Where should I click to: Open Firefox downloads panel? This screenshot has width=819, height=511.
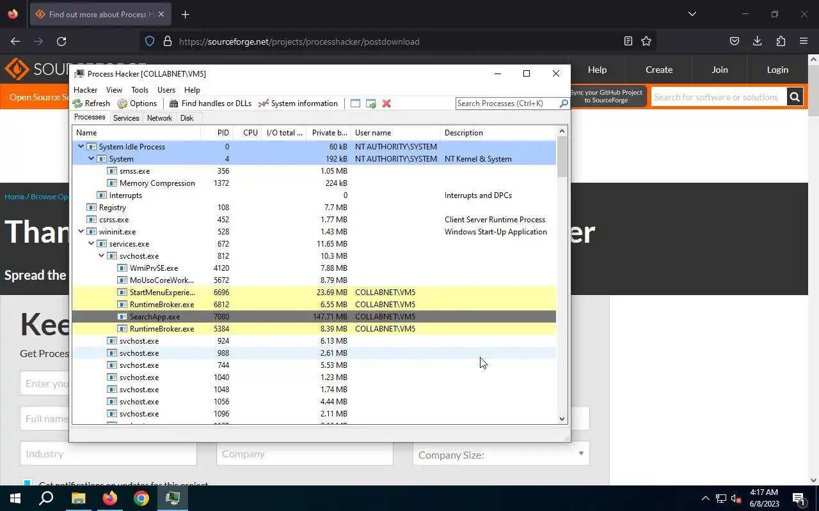(x=758, y=42)
